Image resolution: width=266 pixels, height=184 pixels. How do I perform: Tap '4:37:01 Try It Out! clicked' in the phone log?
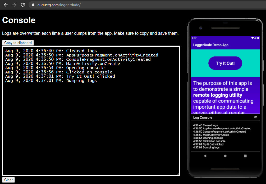(x=208, y=144)
